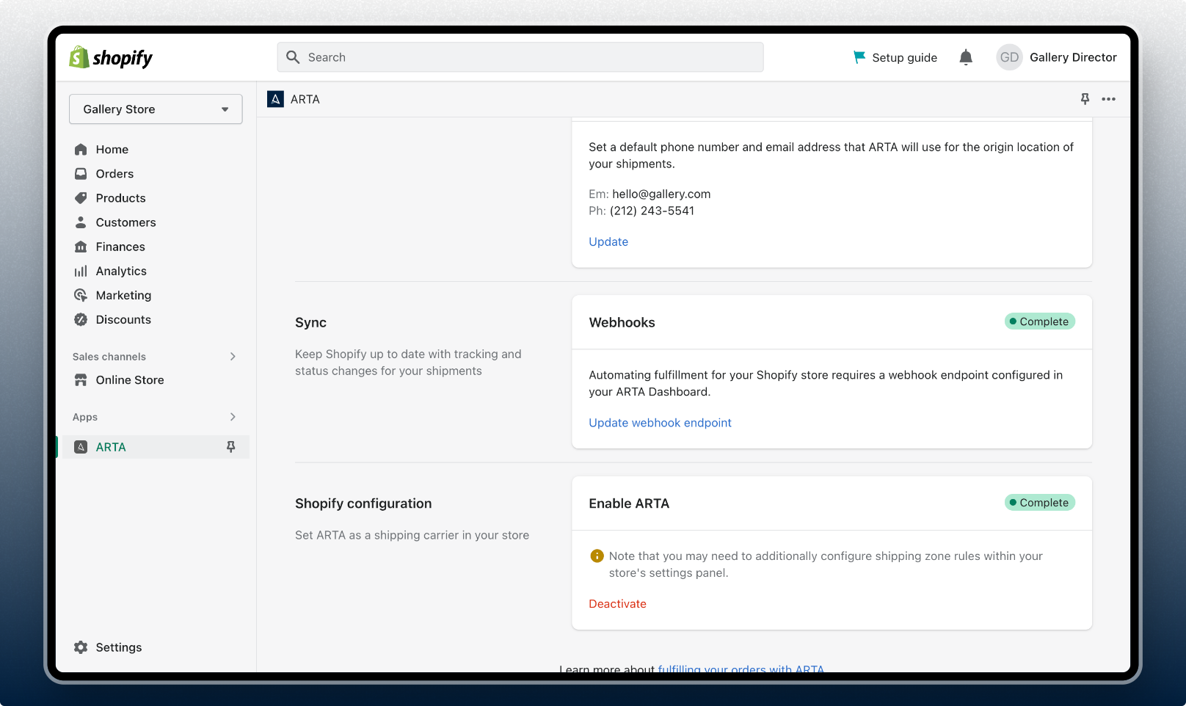Click inside the Search field
Image resolution: width=1186 pixels, height=706 pixels.
(520, 57)
